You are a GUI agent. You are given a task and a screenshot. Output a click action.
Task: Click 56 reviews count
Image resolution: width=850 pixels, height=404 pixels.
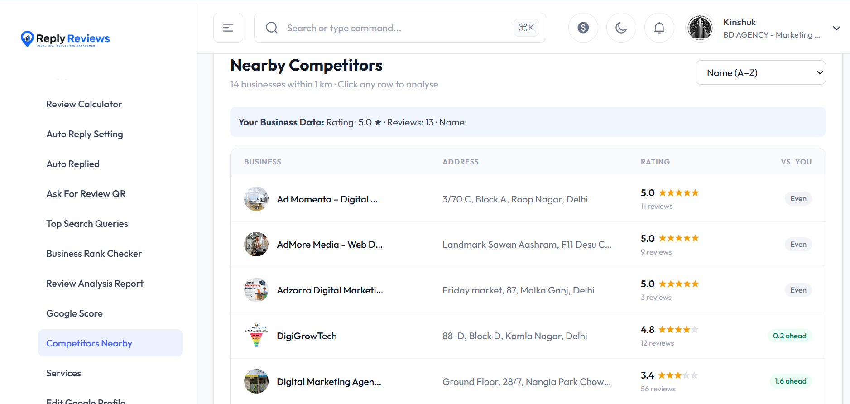[x=658, y=389]
